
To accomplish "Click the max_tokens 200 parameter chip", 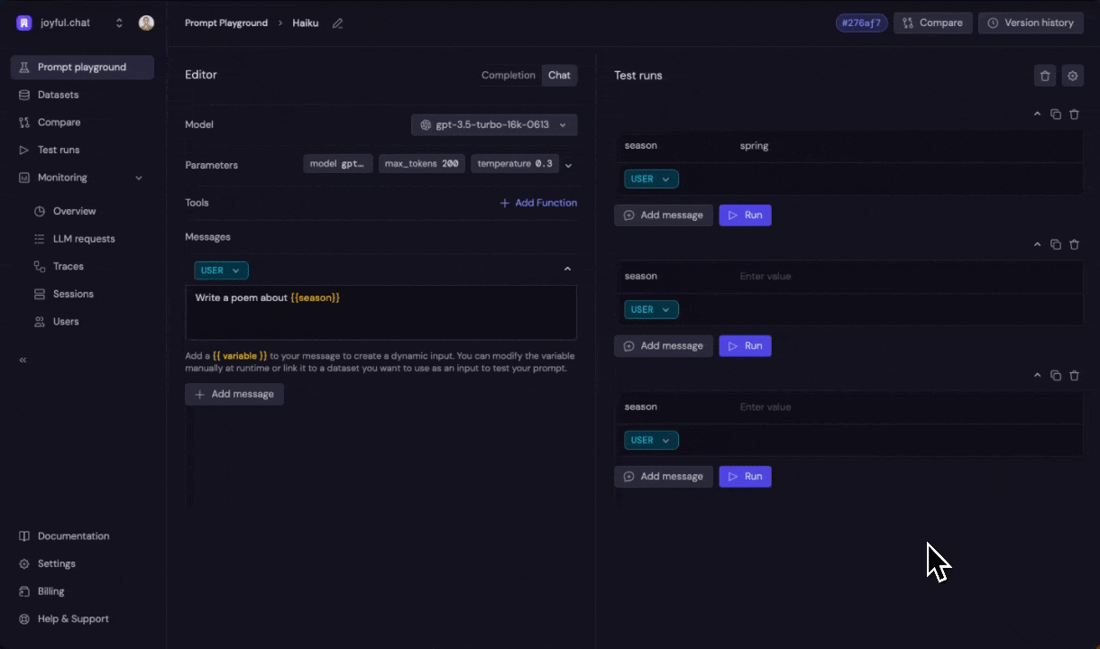I will 422,163.
